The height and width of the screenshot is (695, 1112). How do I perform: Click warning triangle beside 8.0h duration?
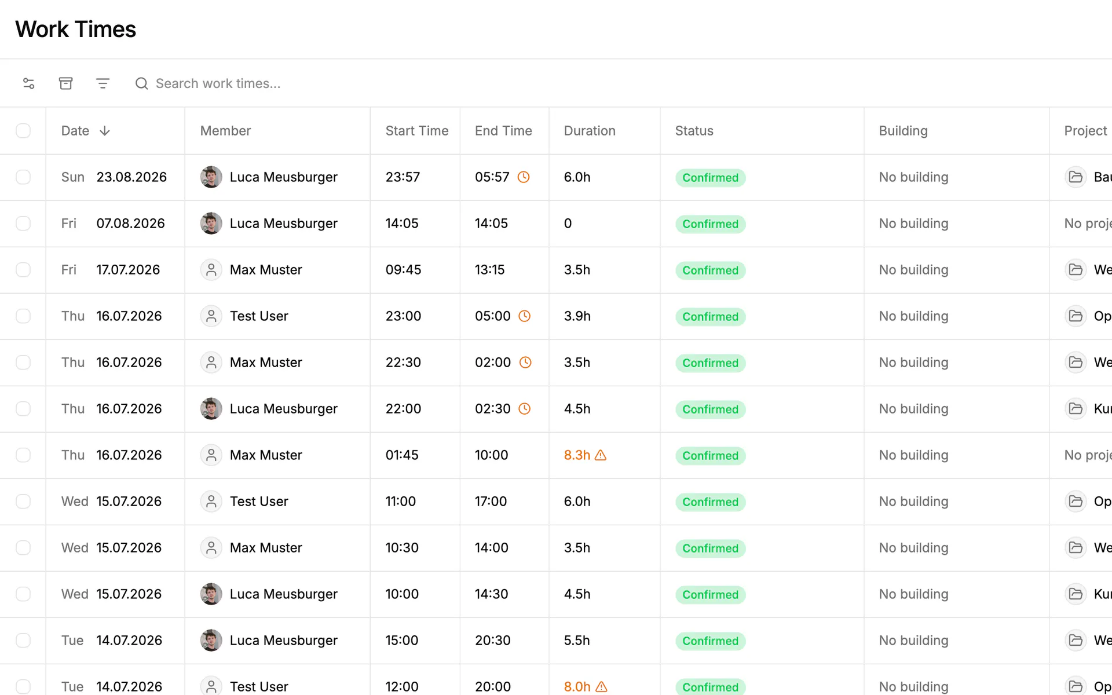click(602, 687)
